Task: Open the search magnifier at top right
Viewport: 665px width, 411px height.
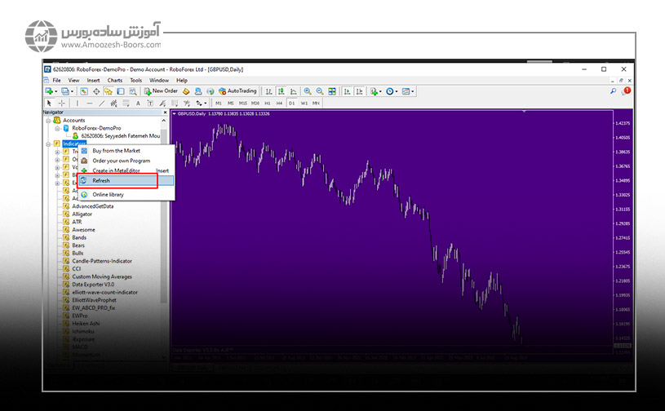Action: 613,91
